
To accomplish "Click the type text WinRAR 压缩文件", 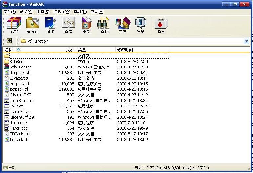I will pos(94,67).
